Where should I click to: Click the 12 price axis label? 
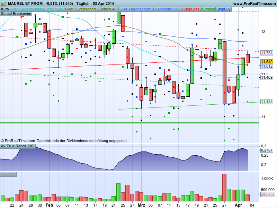[x=263, y=32]
